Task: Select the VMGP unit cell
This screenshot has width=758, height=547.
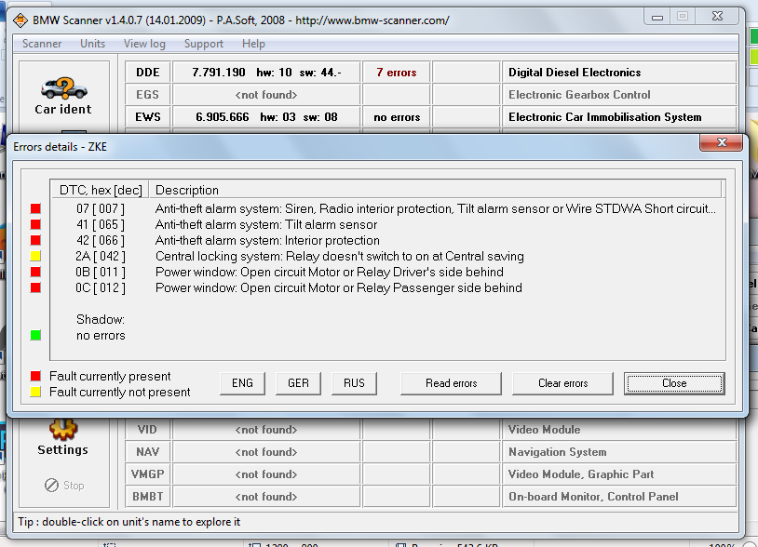Action: 148,474
